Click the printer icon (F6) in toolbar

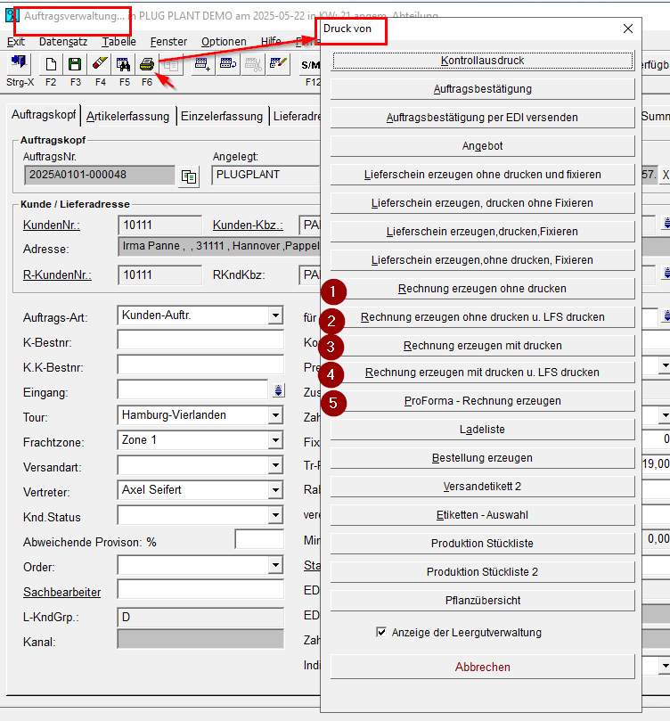[x=147, y=64]
